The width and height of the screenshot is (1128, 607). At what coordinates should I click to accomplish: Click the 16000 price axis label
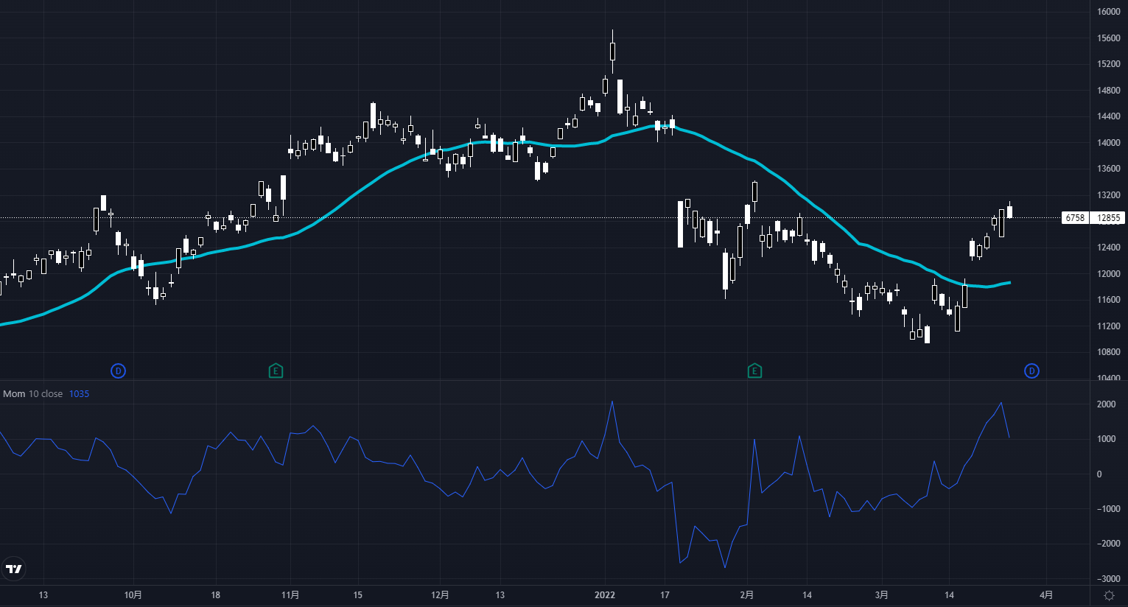pos(1108,12)
